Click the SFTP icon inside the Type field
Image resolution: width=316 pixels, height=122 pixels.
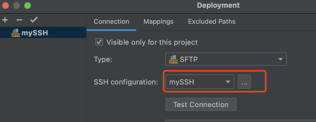(x=173, y=59)
